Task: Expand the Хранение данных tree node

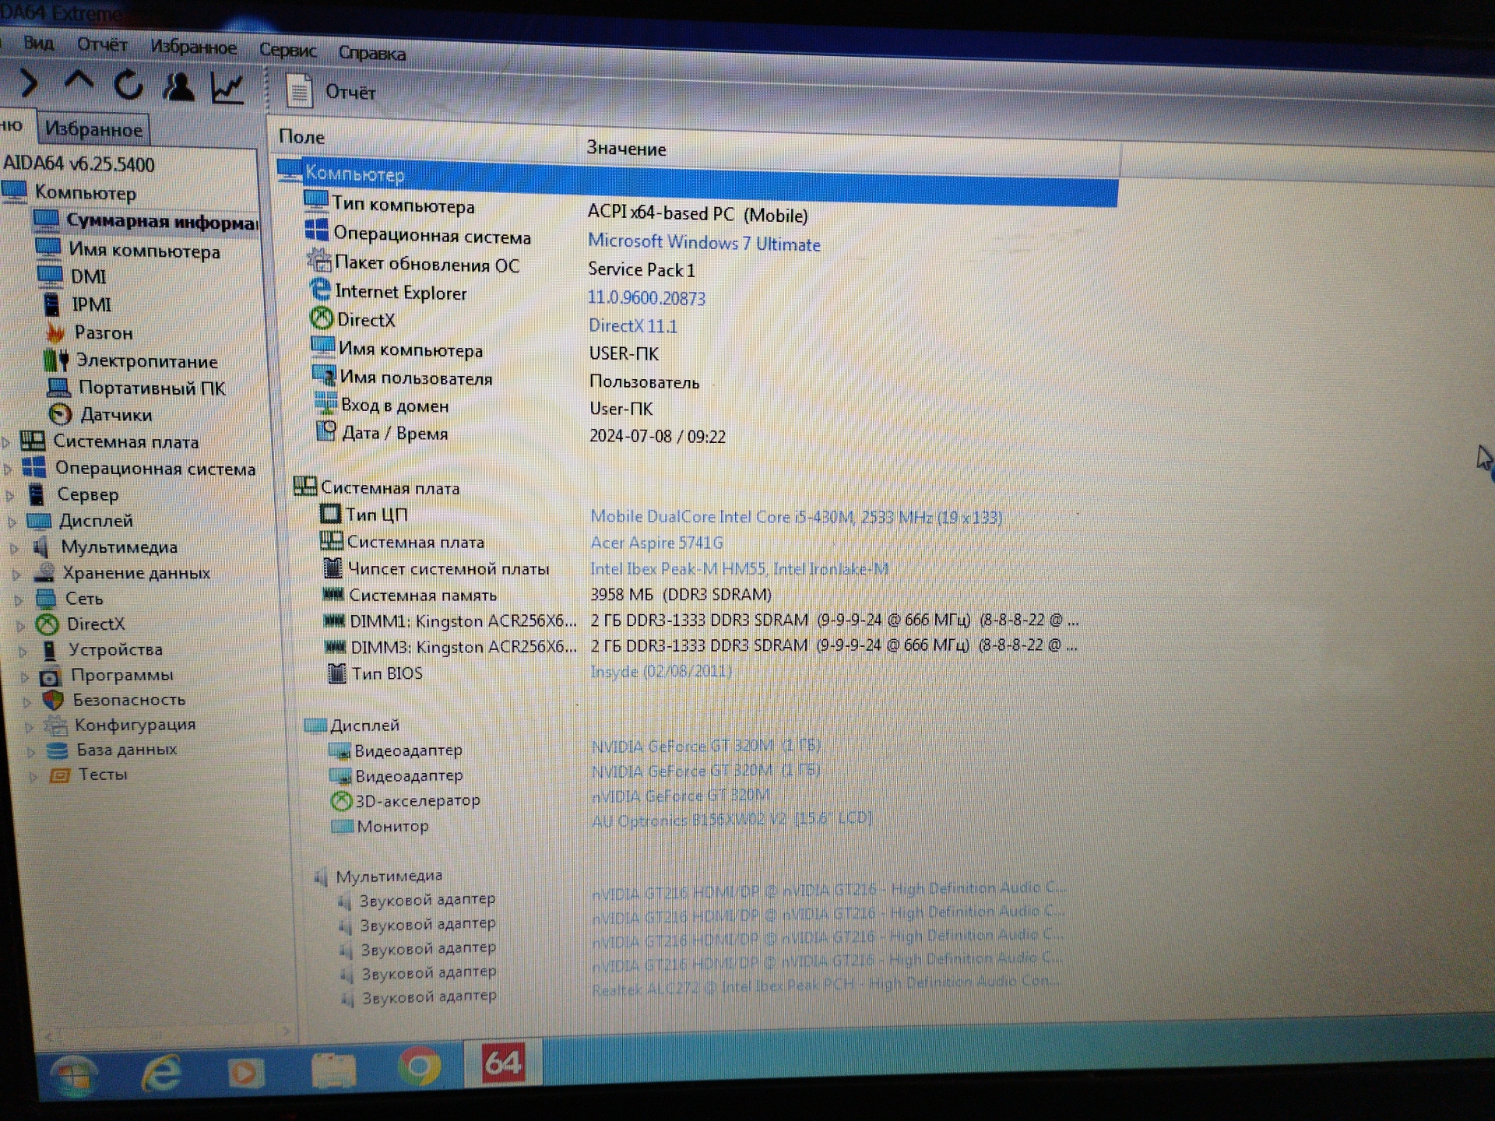Action: [16, 575]
